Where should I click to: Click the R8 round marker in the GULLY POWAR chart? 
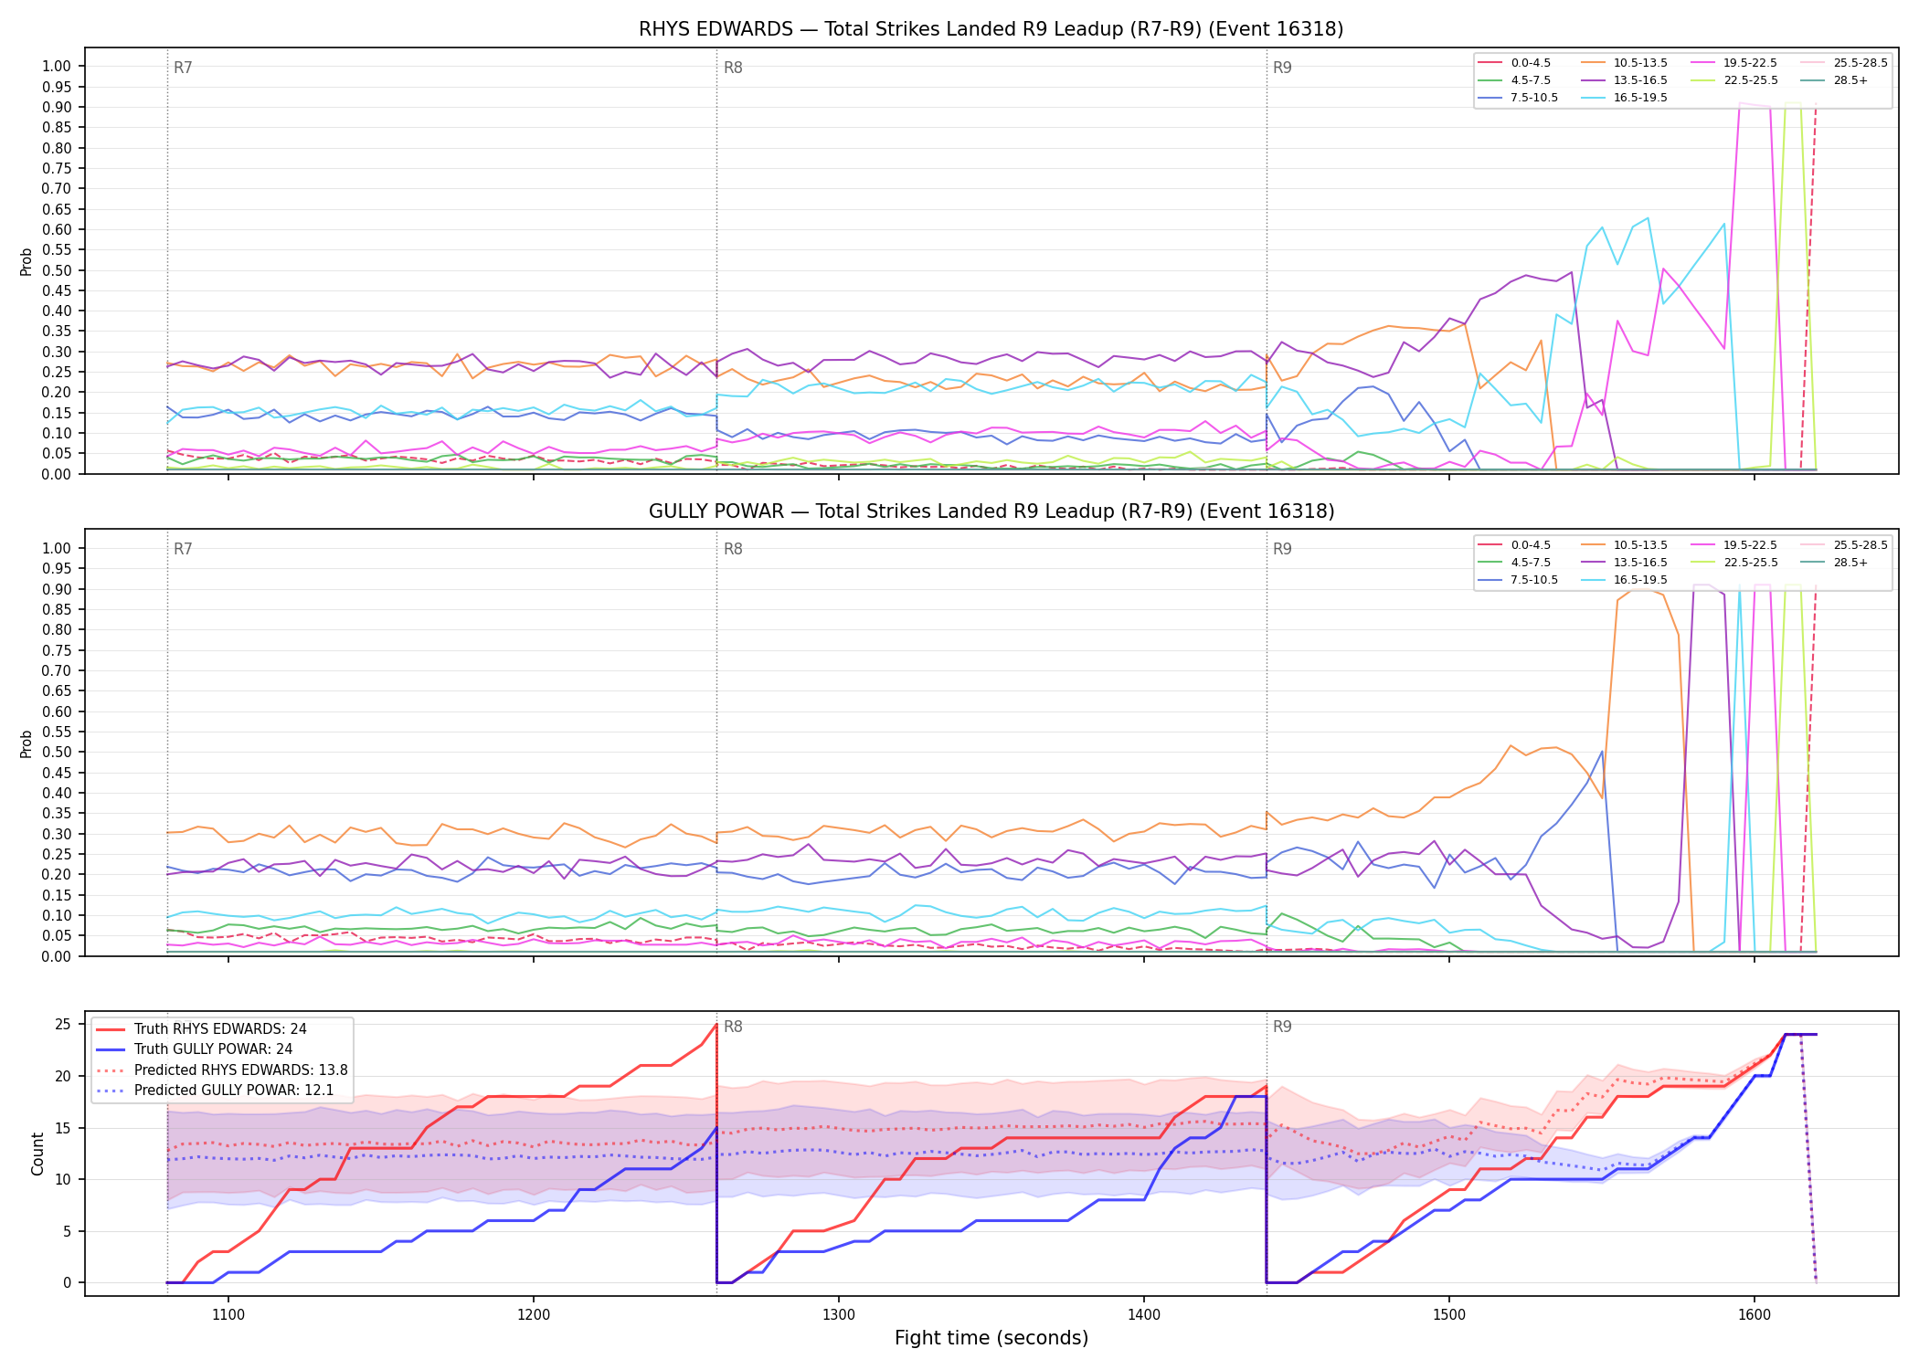point(733,549)
